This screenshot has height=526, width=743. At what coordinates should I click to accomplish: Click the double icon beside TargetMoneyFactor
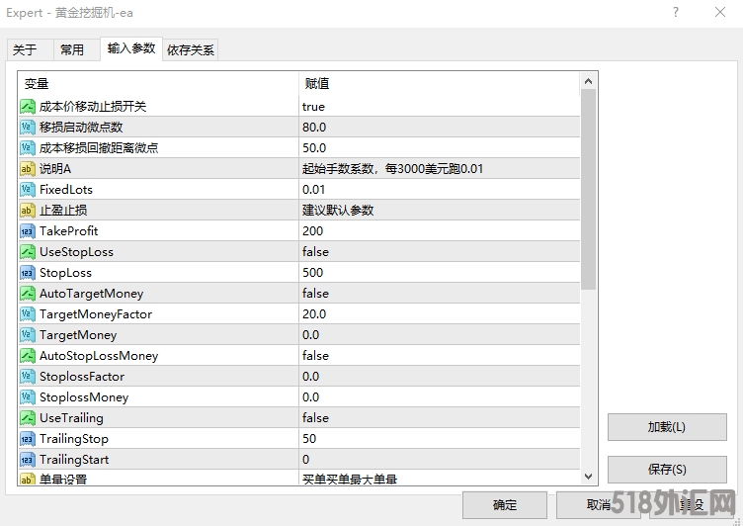[28, 314]
